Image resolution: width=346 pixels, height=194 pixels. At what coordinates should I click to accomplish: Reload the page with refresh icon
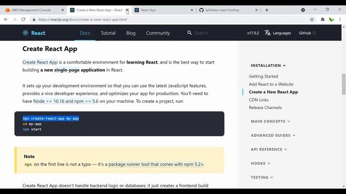[23, 19]
